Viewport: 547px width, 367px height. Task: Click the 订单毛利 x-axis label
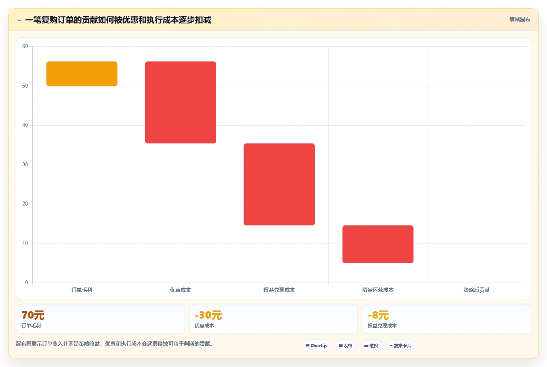82,290
